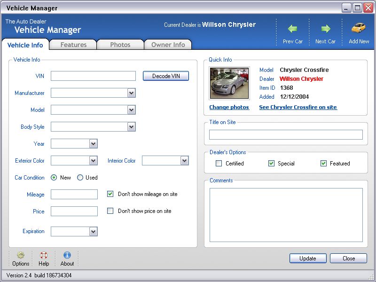Uncheck the Featured checkbox
376x282 pixels.
(x=323, y=164)
